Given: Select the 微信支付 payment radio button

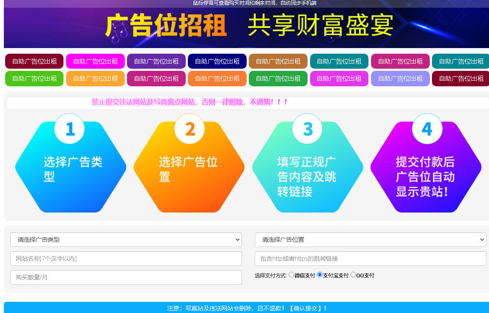Looking at the screenshot, I should pos(292,275).
